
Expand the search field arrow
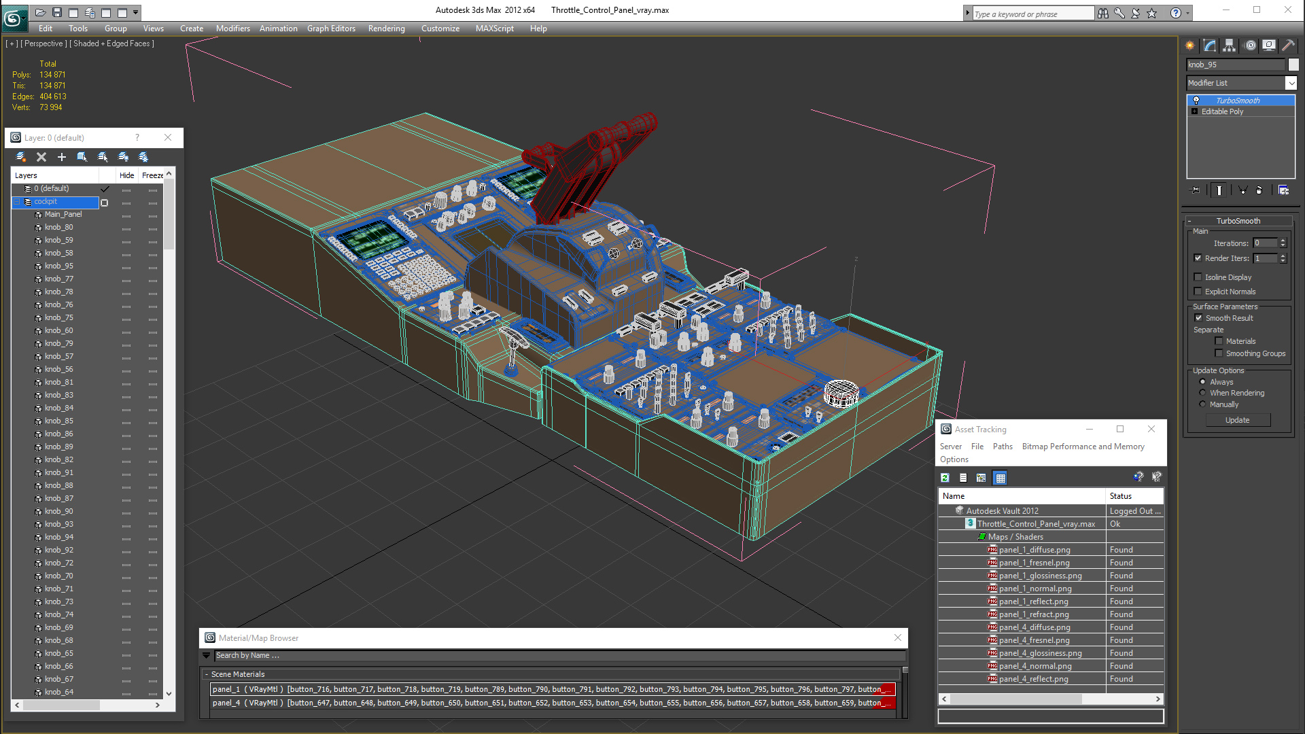(967, 13)
